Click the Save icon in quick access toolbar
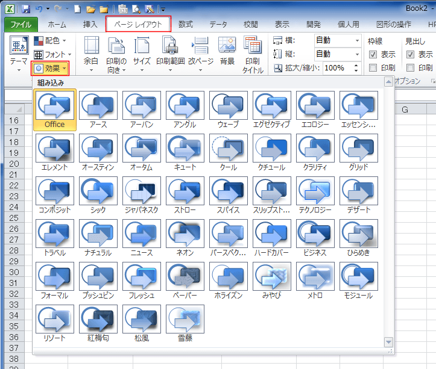The height and width of the screenshot is (369, 436). point(25,9)
